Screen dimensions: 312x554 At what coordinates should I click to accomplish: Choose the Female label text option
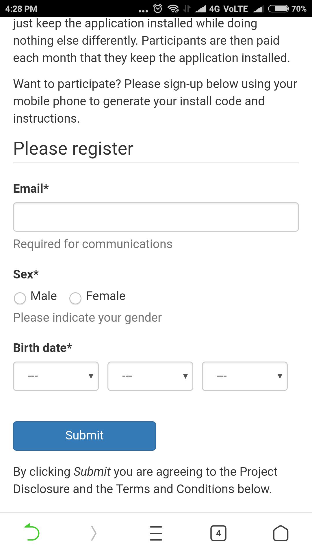(106, 296)
